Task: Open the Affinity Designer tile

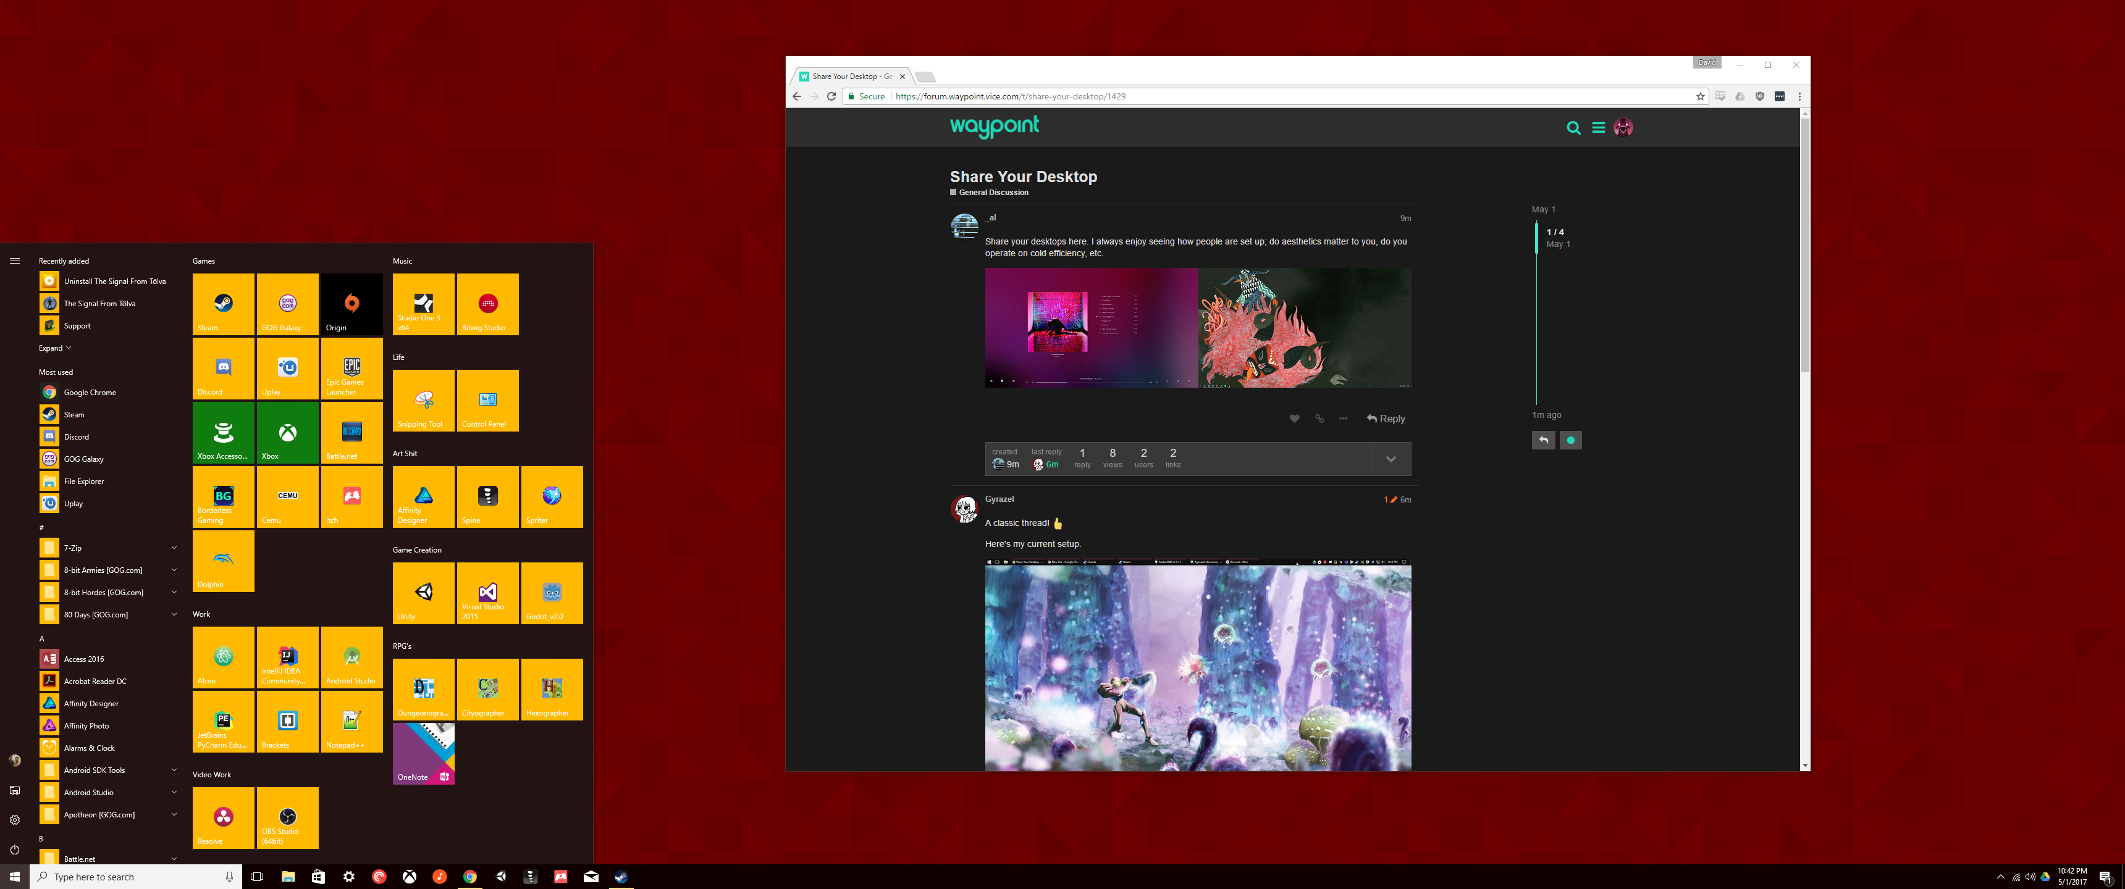Action: 423,497
